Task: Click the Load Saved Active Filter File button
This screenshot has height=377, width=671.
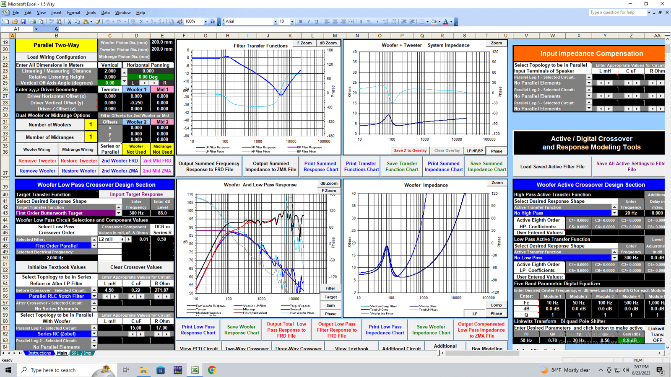Action: 552,167
